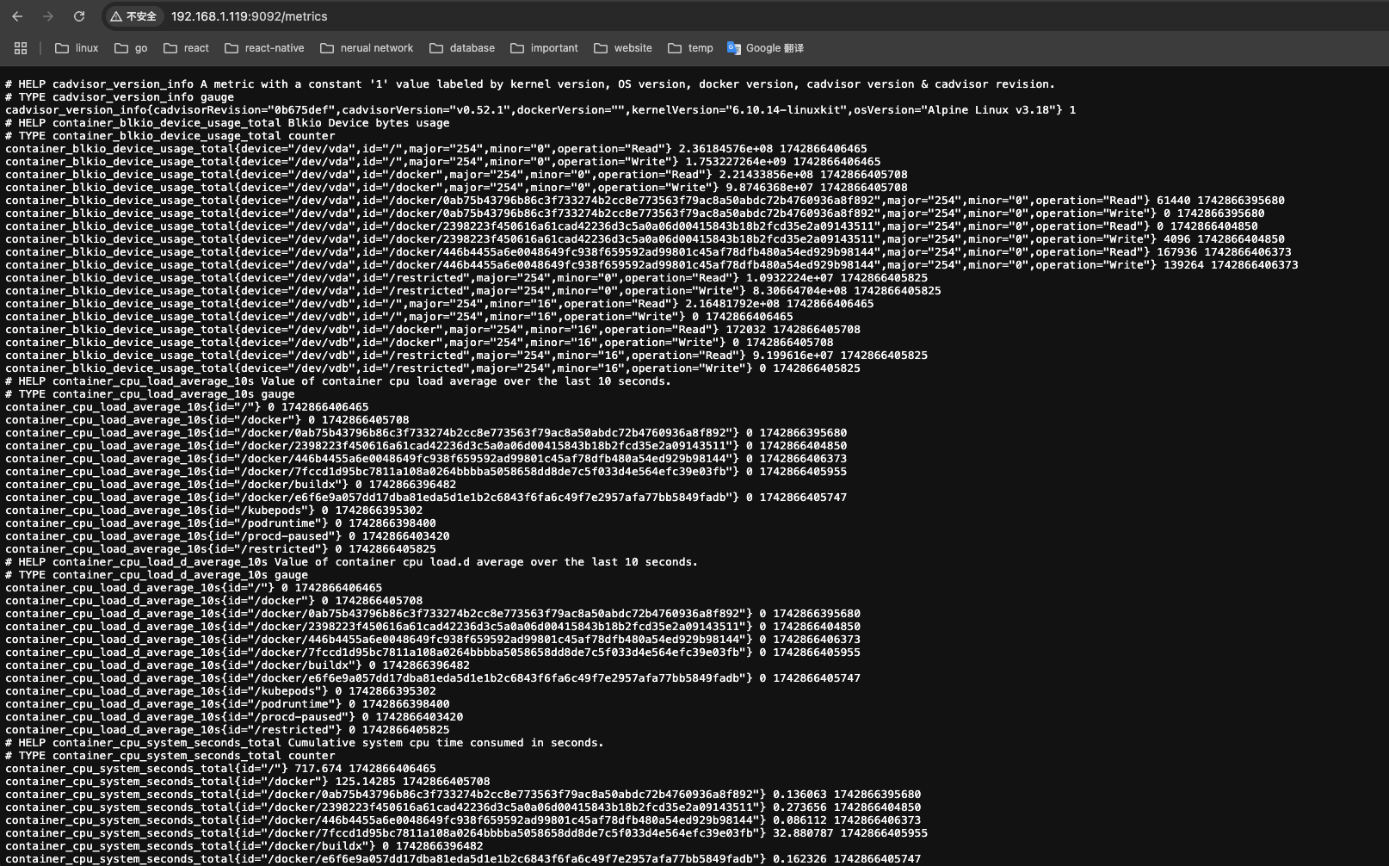1389x866 pixels.
Task: Click the value 2.21433856e+08
Action: pyautogui.click(x=766, y=175)
